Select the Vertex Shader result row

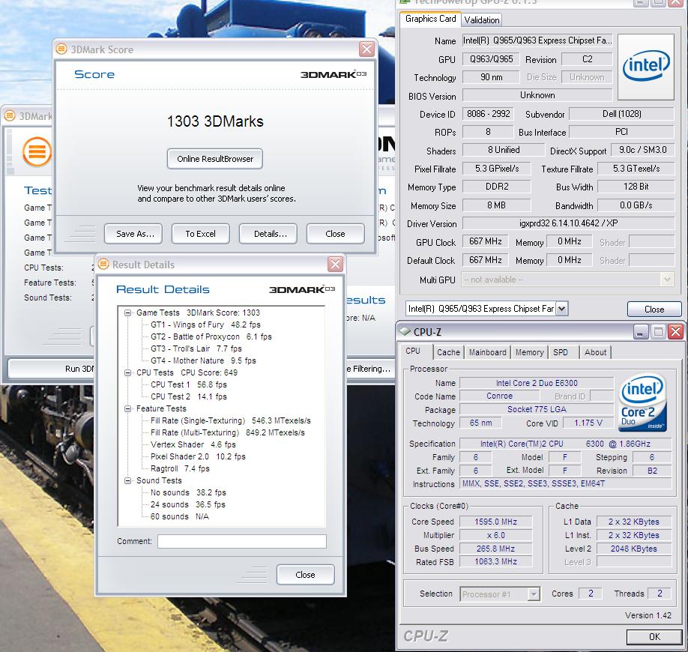[x=193, y=444]
